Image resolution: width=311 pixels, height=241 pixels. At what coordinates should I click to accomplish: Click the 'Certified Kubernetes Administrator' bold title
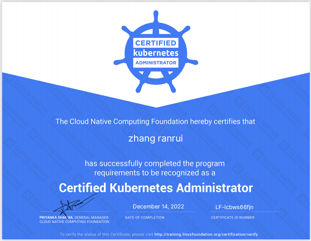pos(156,188)
